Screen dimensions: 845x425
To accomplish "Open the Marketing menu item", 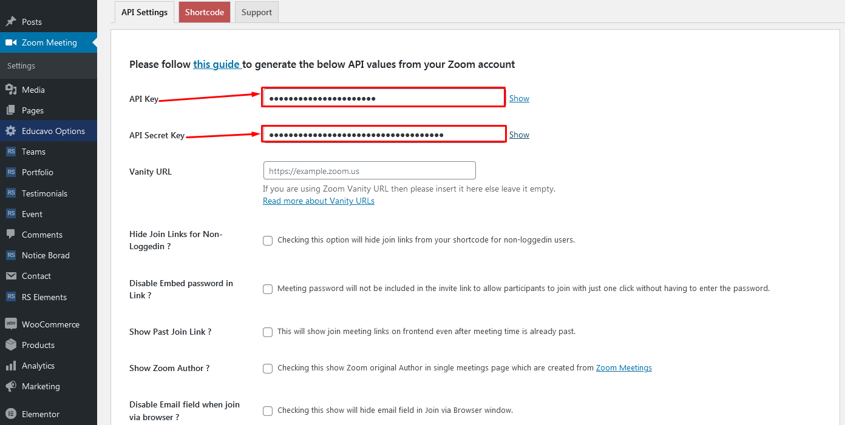I will [49, 386].
